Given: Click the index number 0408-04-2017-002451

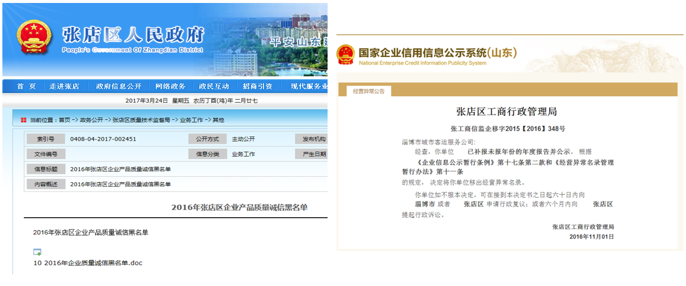Looking at the screenshot, I should click(103, 139).
